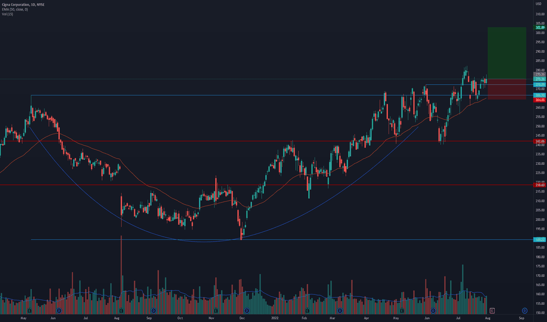Image resolution: width=547 pixels, height=322 pixels.
Task: Click the Dec label on time axis
Action: pyautogui.click(x=242, y=318)
